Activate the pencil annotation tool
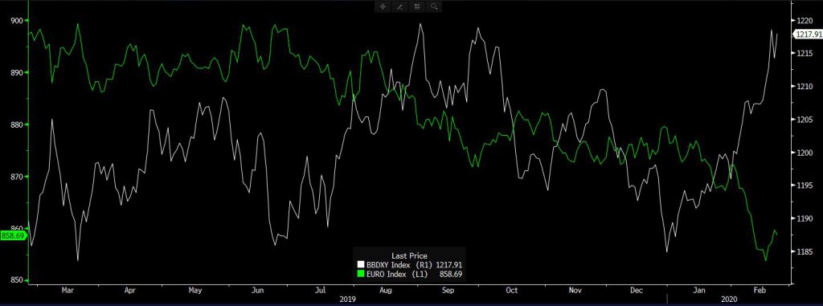This screenshot has height=306, width=823. pyautogui.click(x=400, y=6)
